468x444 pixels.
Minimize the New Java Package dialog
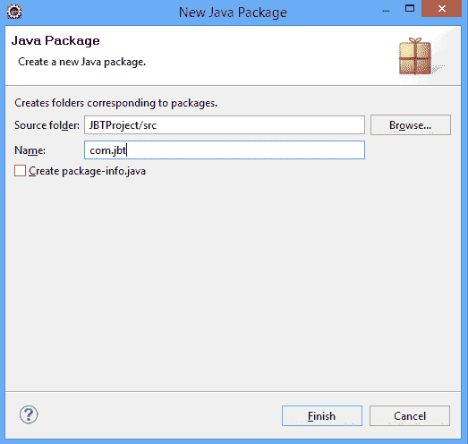click(x=386, y=9)
